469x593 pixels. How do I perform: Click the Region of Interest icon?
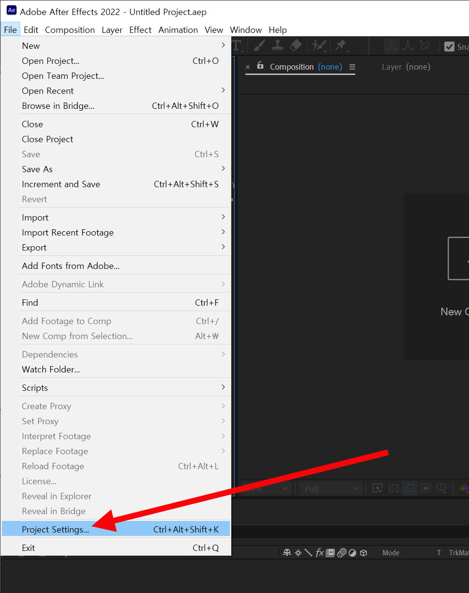[x=425, y=488]
